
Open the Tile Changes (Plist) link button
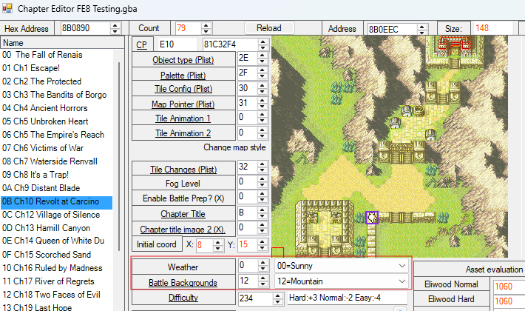[183, 170]
